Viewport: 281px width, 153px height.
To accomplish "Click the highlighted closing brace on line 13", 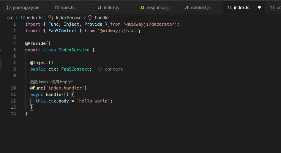I will click(31, 107).
